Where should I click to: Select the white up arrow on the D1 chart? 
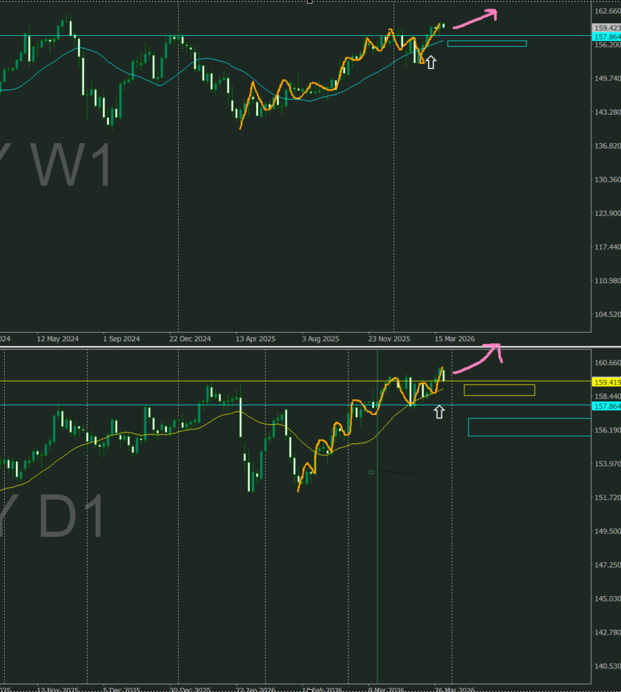439,412
